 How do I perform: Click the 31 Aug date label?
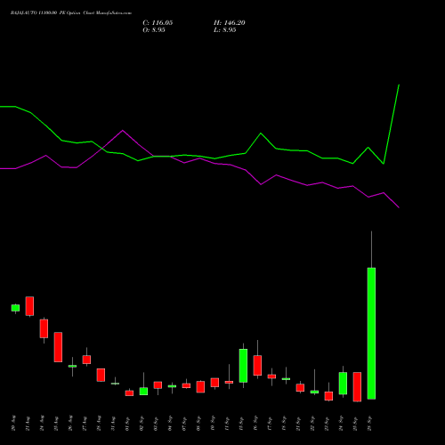[113, 423]
